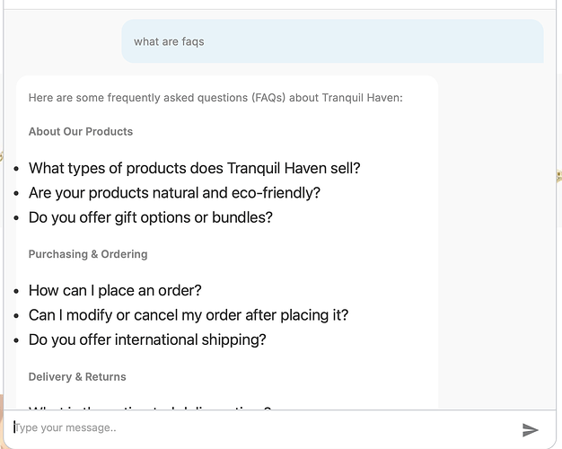Click the 'Here are some frequently asked questions' intro line

pos(215,98)
